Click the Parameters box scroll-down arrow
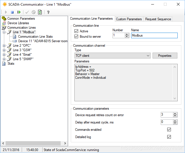 [x=175, y=98]
